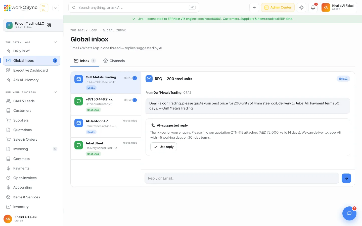Toggle the light/dark theme sun icon
This screenshot has width=362, height=226.
pyautogui.click(x=301, y=8)
